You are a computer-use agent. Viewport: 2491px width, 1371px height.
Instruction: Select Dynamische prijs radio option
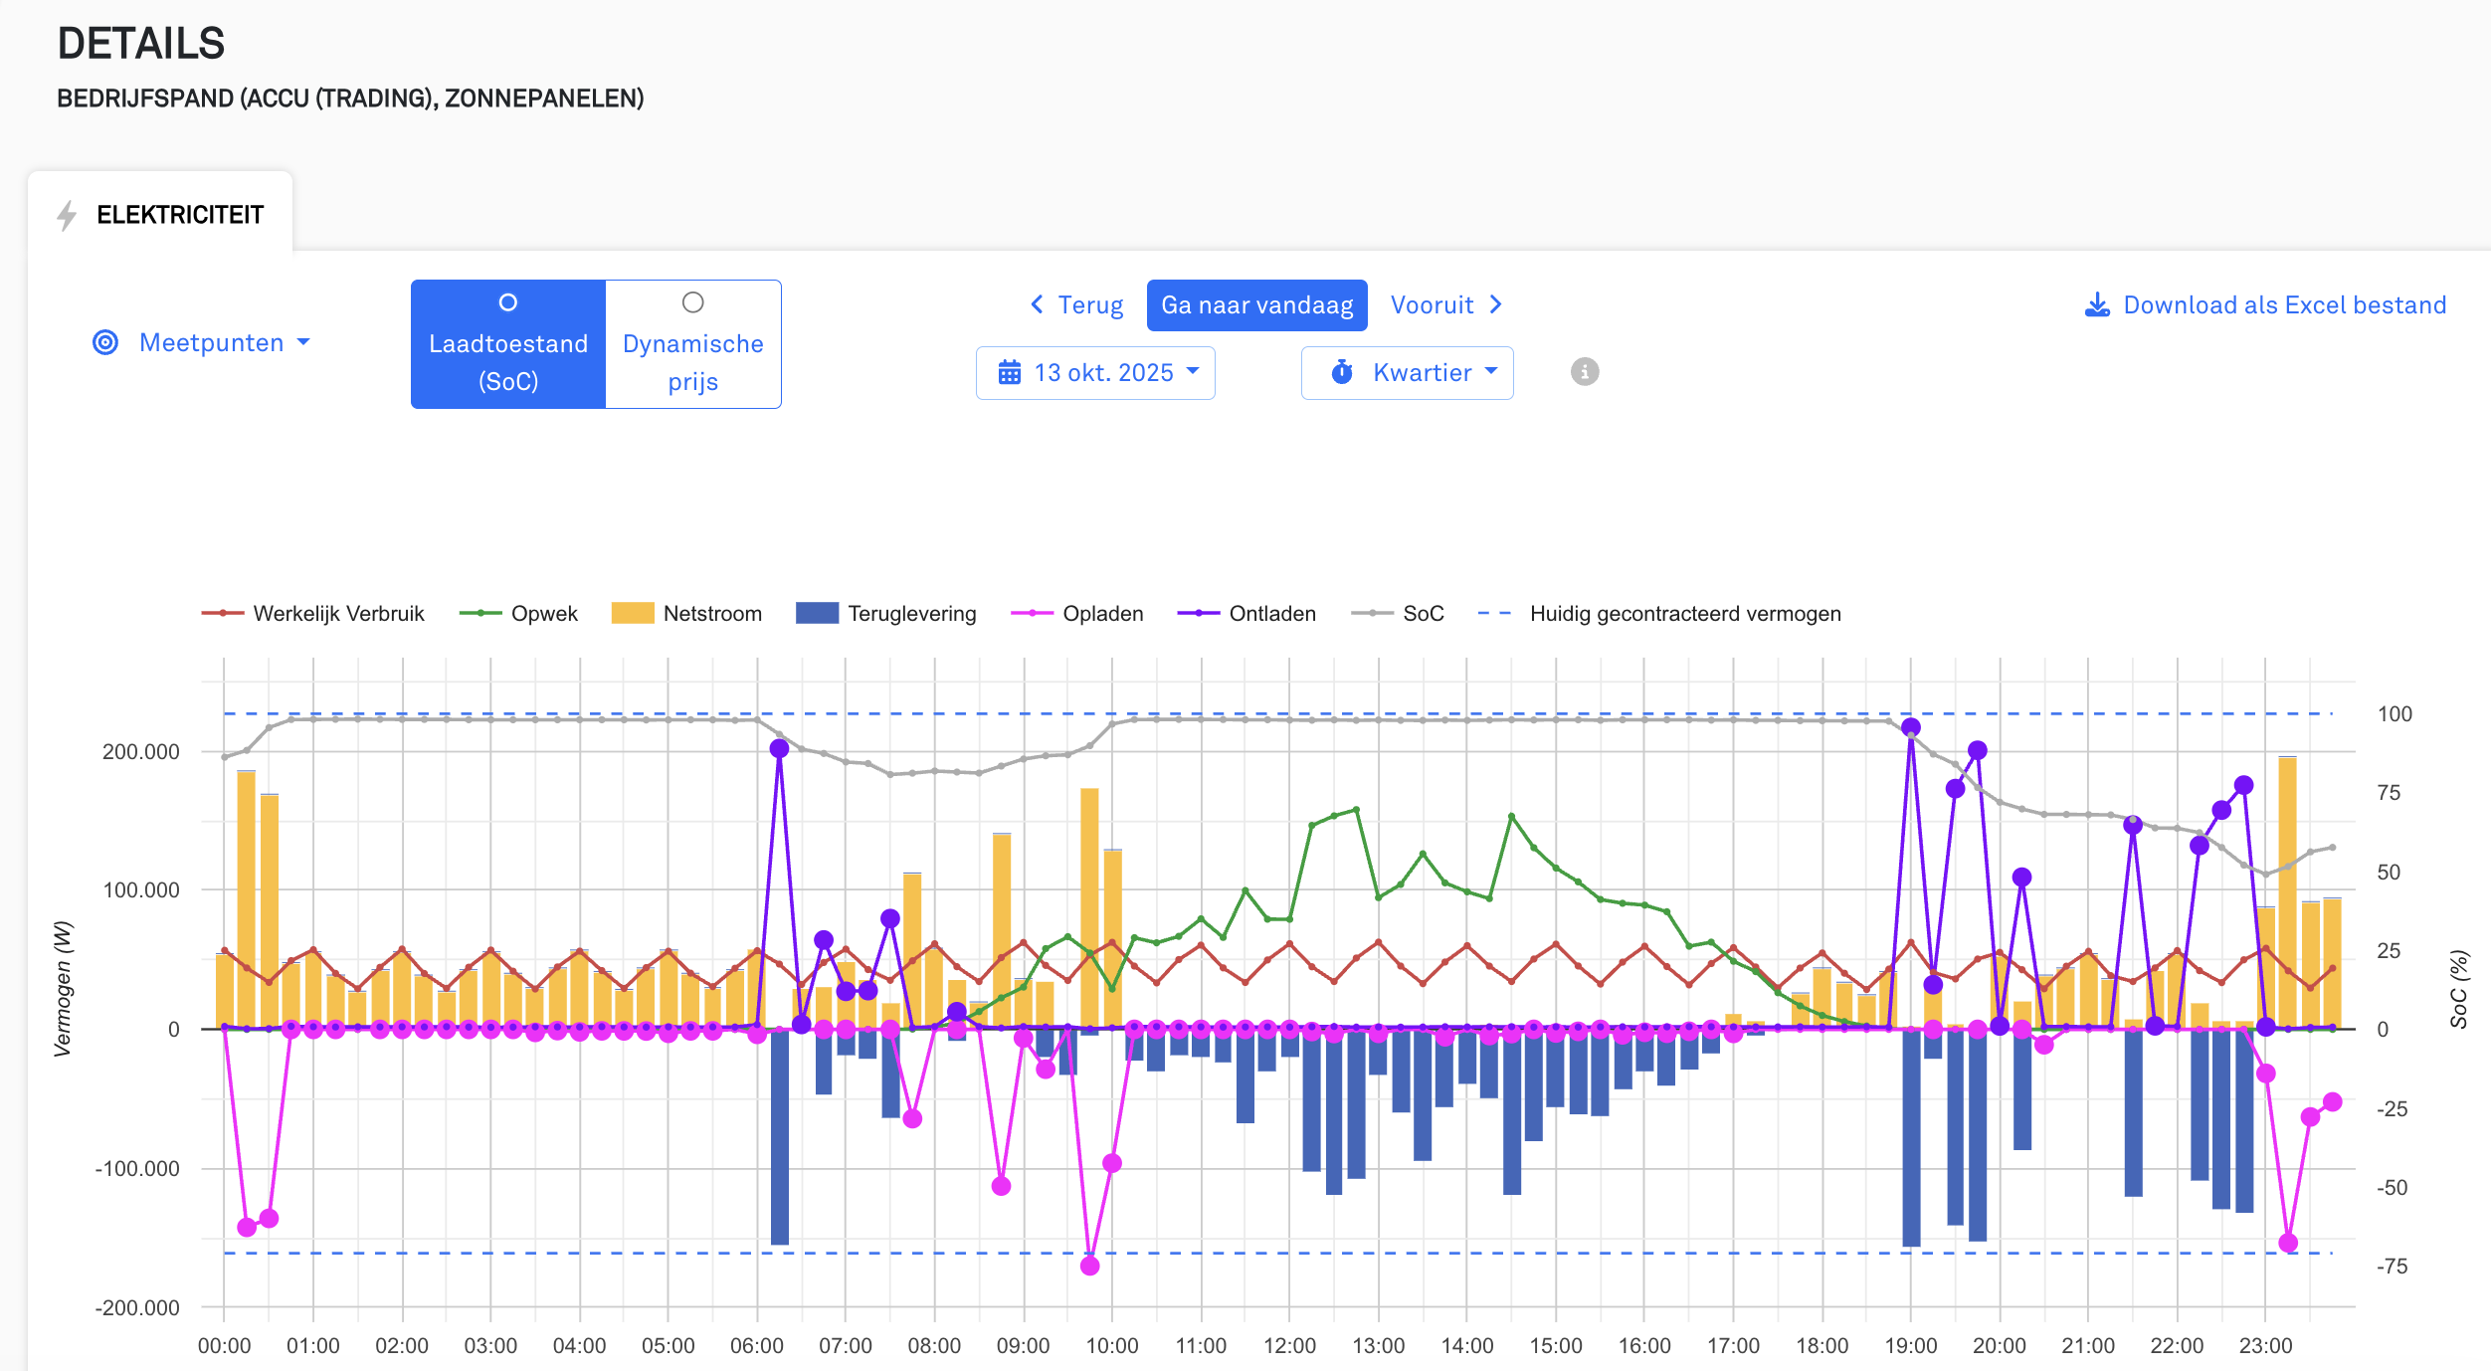click(x=692, y=302)
